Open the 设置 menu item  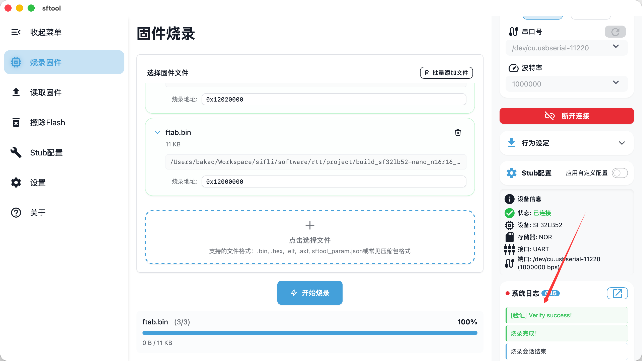point(38,183)
